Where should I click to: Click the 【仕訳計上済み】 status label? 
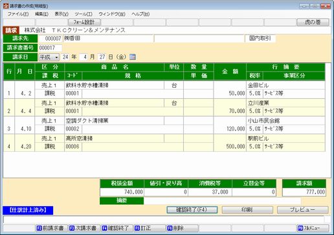[x=28, y=210]
